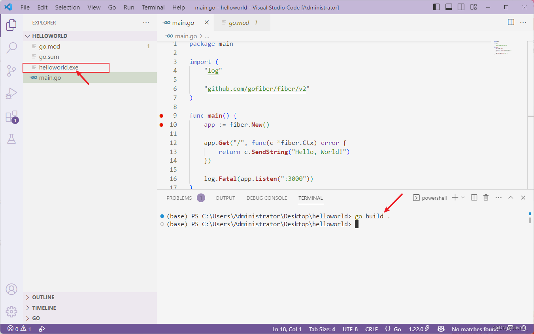
Task: Open the Go menu
Action: click(112, 7)
